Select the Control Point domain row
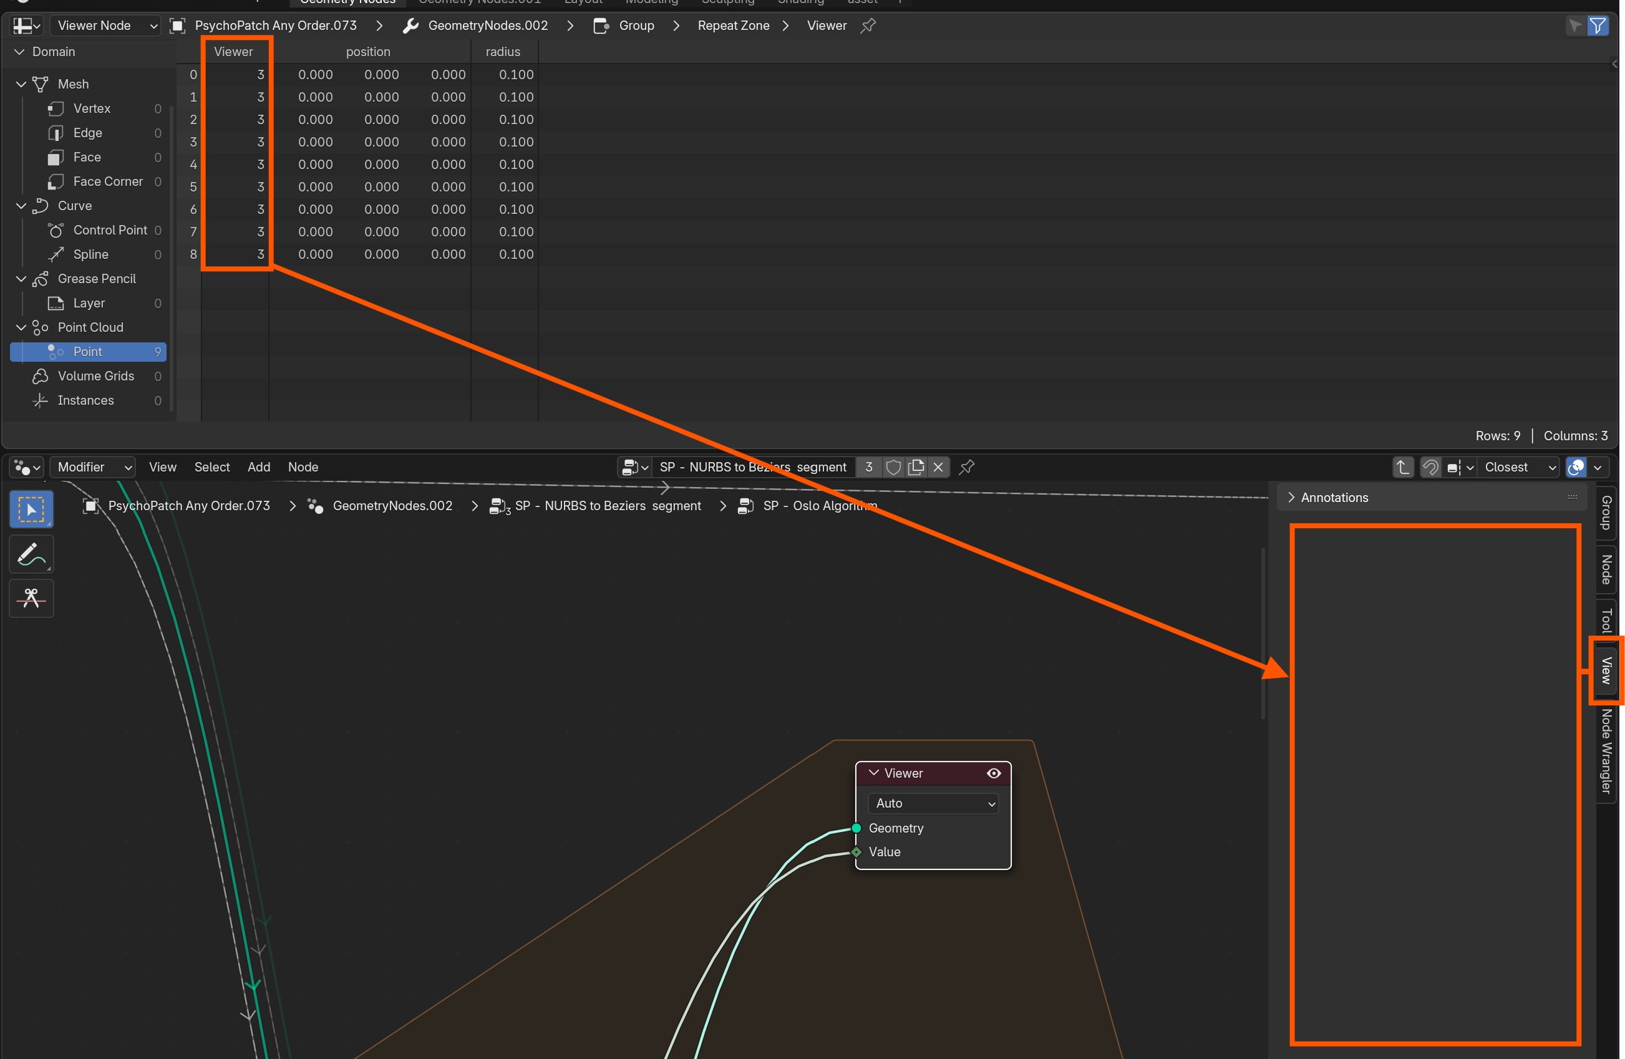Screen dimensions: 1625x1059 point(89,230)
